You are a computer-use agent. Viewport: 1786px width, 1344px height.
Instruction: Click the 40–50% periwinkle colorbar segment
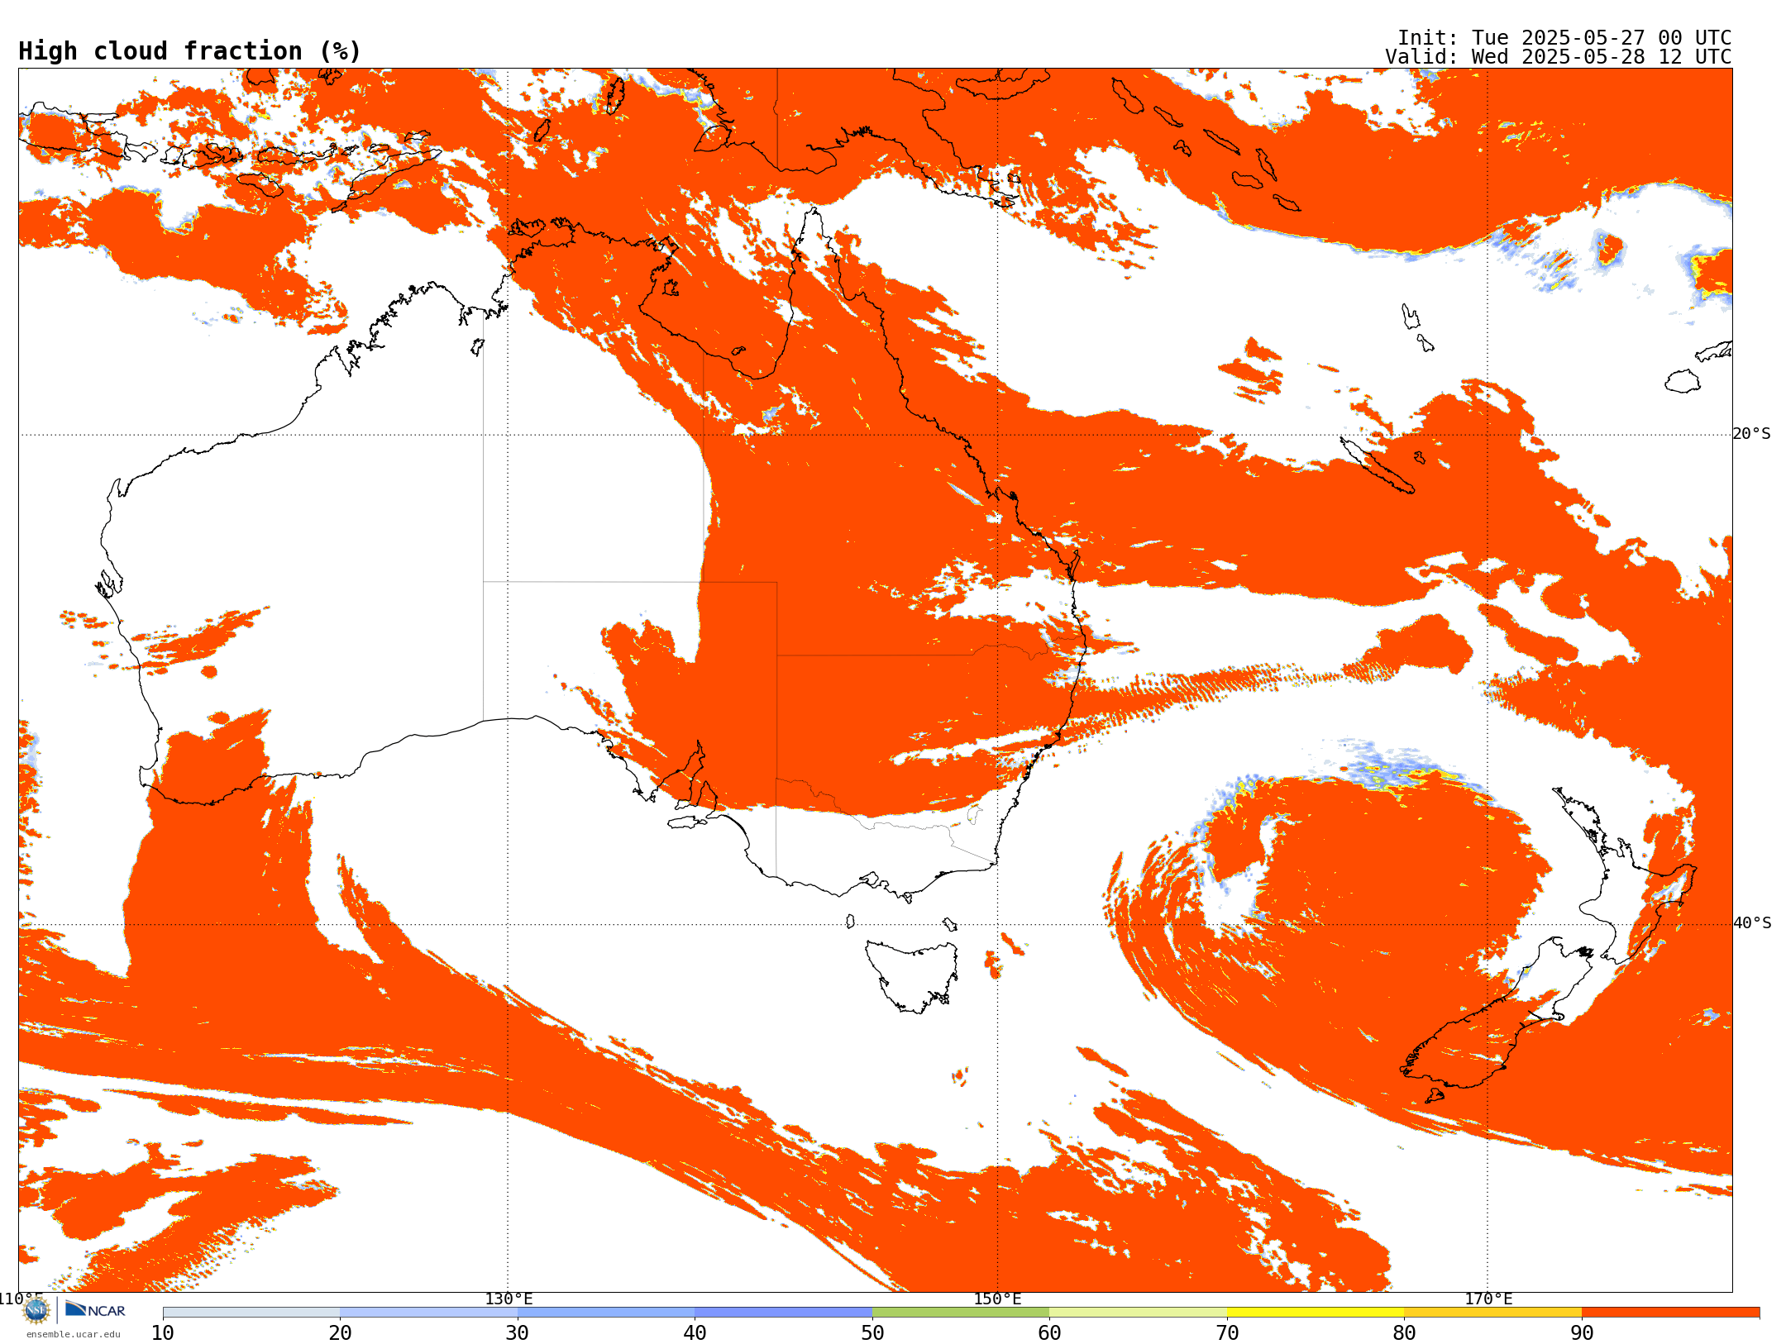pyautogui.click(x=783, y=1313)
